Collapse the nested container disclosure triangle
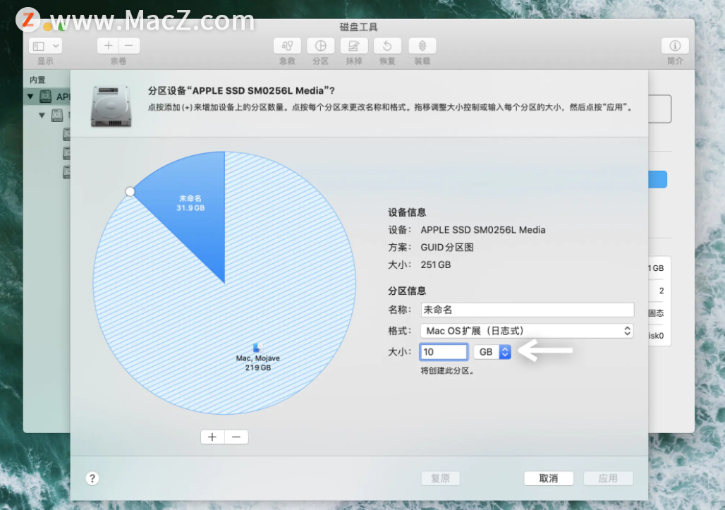This screenshot has height=510, width=725. pos(42,115)
